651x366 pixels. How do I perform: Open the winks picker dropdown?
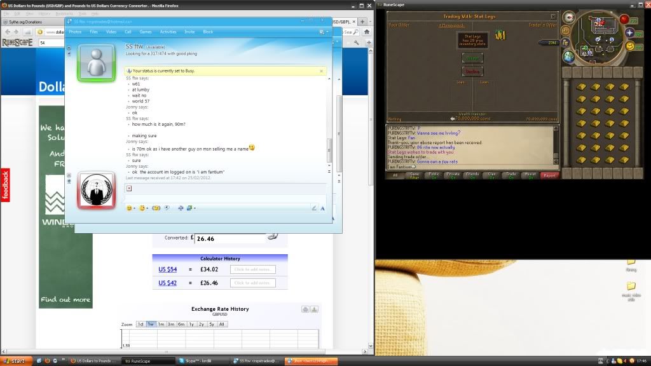coord(144,208)
